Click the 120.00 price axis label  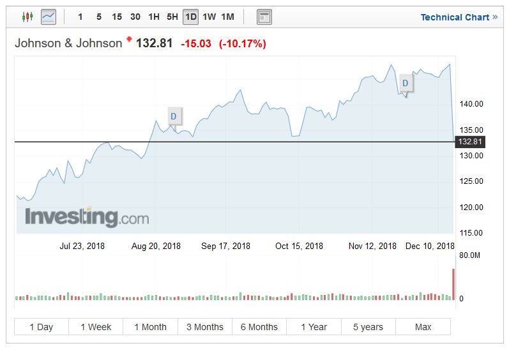pos(471,207)
